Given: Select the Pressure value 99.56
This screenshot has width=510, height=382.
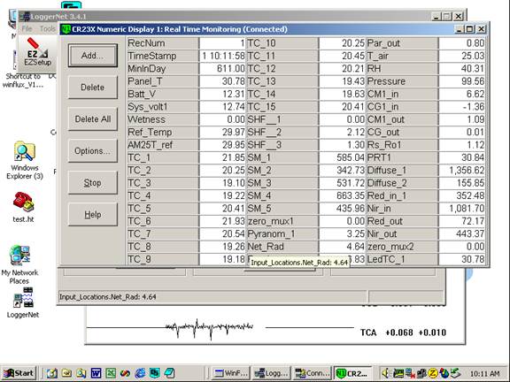Looking at the screenshot, I should pyautogui.click(x=462, y=81).
